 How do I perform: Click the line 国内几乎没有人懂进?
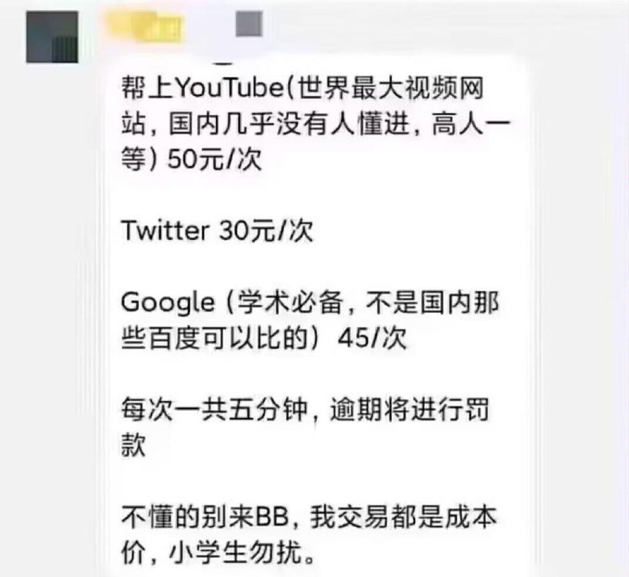click(x=289, y=124)
